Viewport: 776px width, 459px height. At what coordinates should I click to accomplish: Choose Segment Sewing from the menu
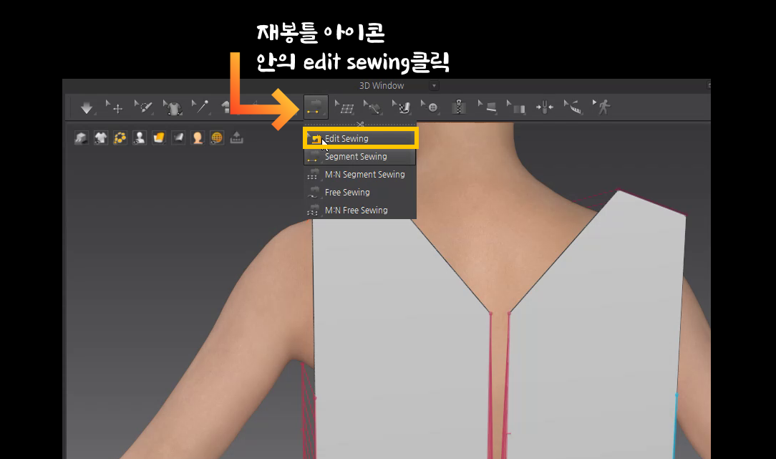360,157
